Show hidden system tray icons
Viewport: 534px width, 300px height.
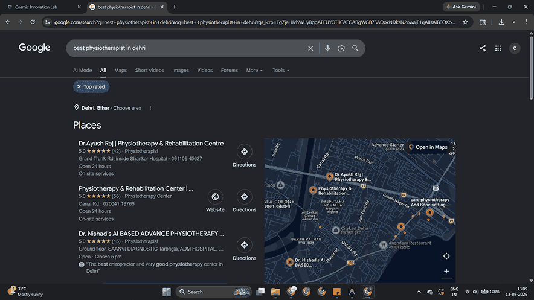[x=419, y=292]
